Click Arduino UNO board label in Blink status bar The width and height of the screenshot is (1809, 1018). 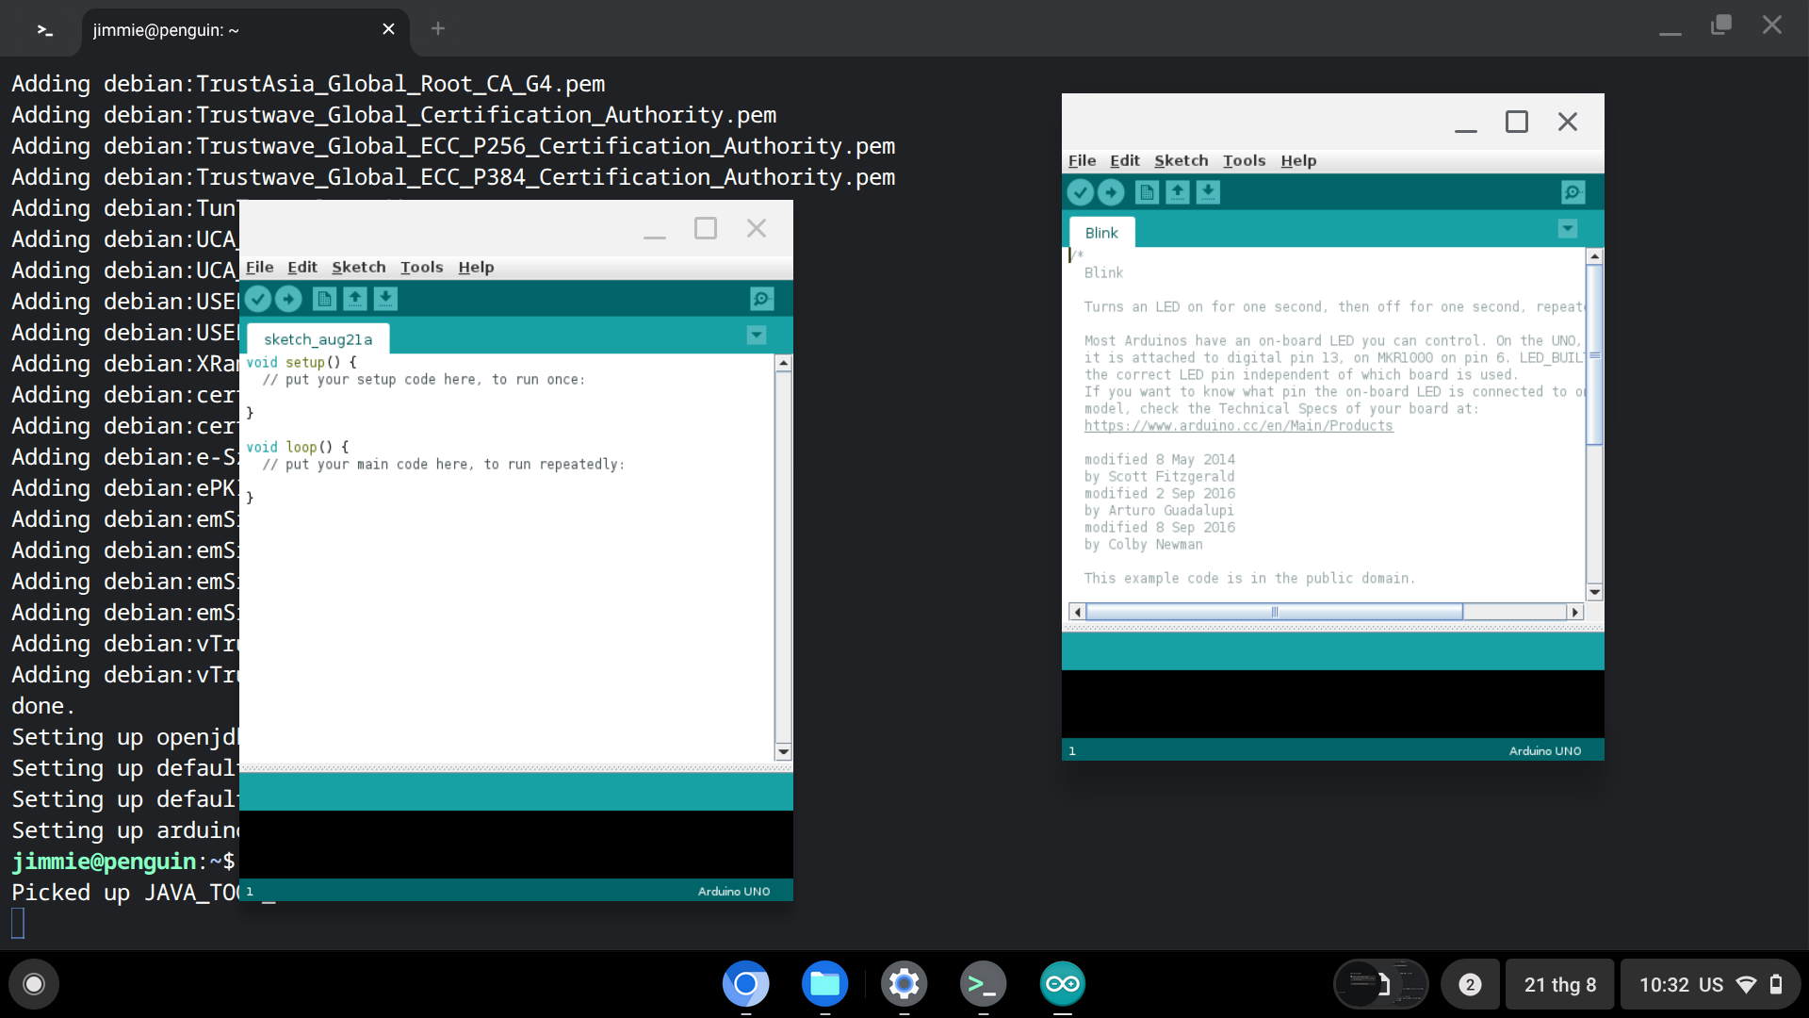(1544, 751)
